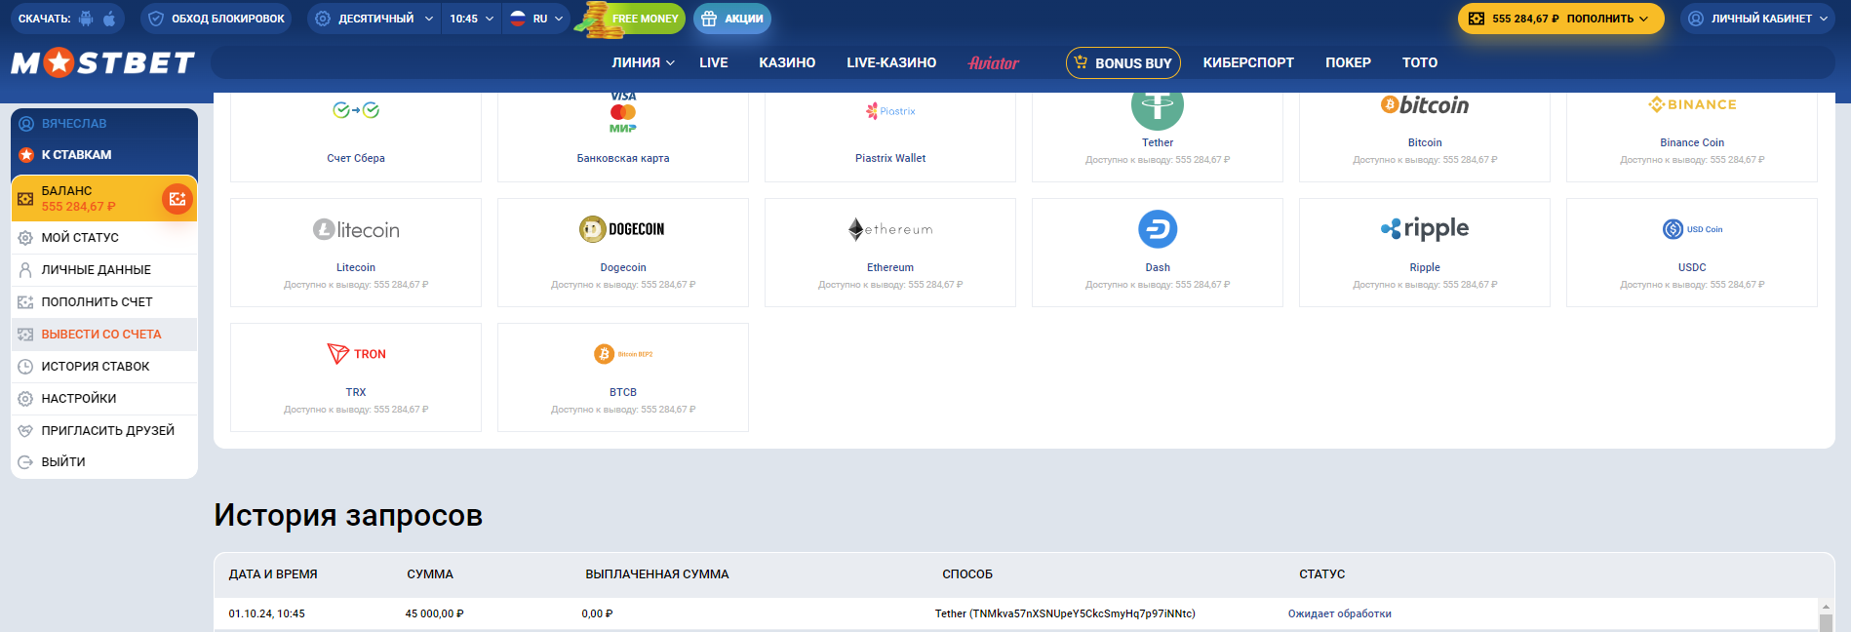The image size is (1851, 632).
Task: Select the USD Coin withdrawal icon
Action: tap(1692, 229)
